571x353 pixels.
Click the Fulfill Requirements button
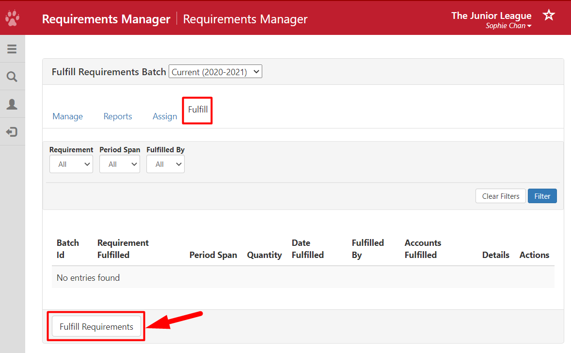click(x=95, y=326)
